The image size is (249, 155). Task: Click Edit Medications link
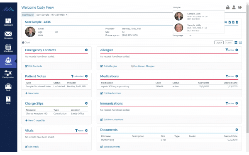[110, 93]
